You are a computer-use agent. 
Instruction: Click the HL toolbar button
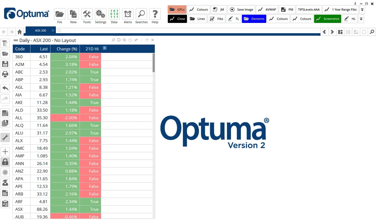(x=350, y=19)
